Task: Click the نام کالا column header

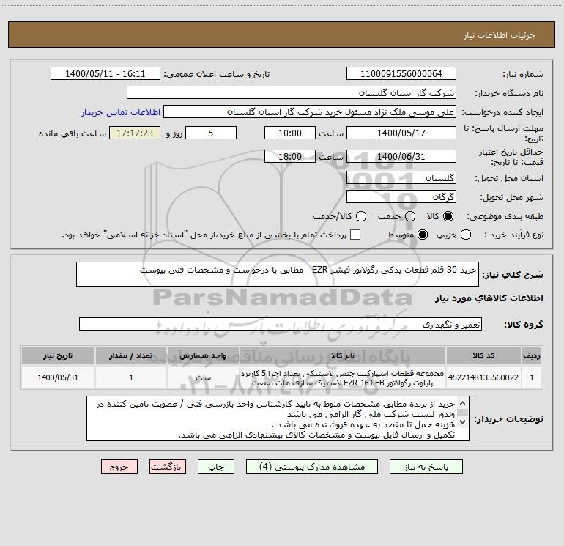Action: point(343,356)
